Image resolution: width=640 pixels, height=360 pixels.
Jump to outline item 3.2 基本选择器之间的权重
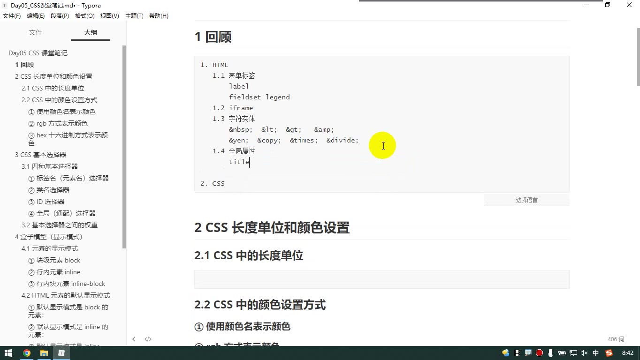60,225
